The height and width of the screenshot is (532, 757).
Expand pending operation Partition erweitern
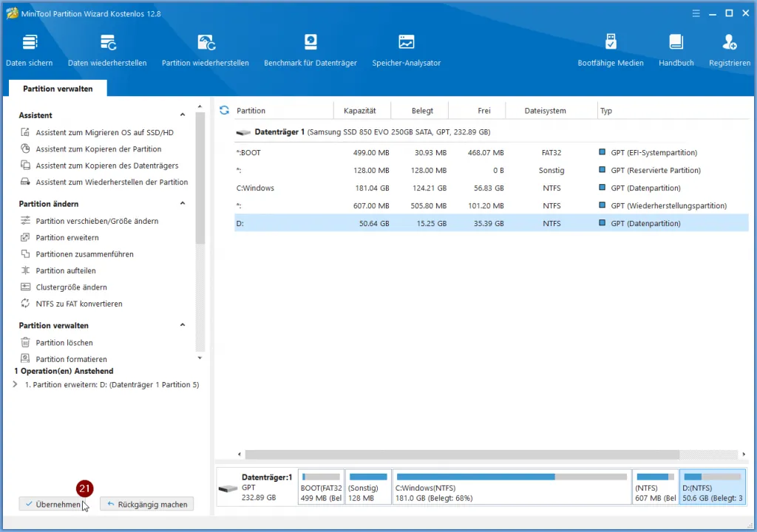point(16,385)
